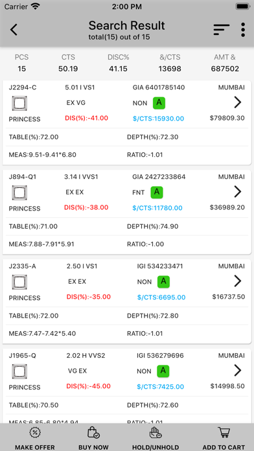254x451 pixels.
Task: Tap the DISC% 41.15 summary value
Action: pyautogui.click(x=118, y=69)
